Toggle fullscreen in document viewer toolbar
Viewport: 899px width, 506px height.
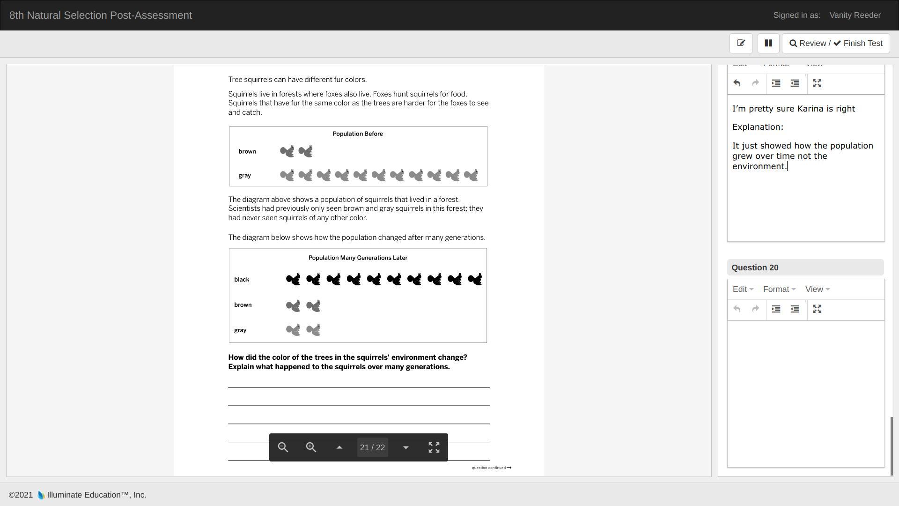pyautogui.click(x=434, y=447)
